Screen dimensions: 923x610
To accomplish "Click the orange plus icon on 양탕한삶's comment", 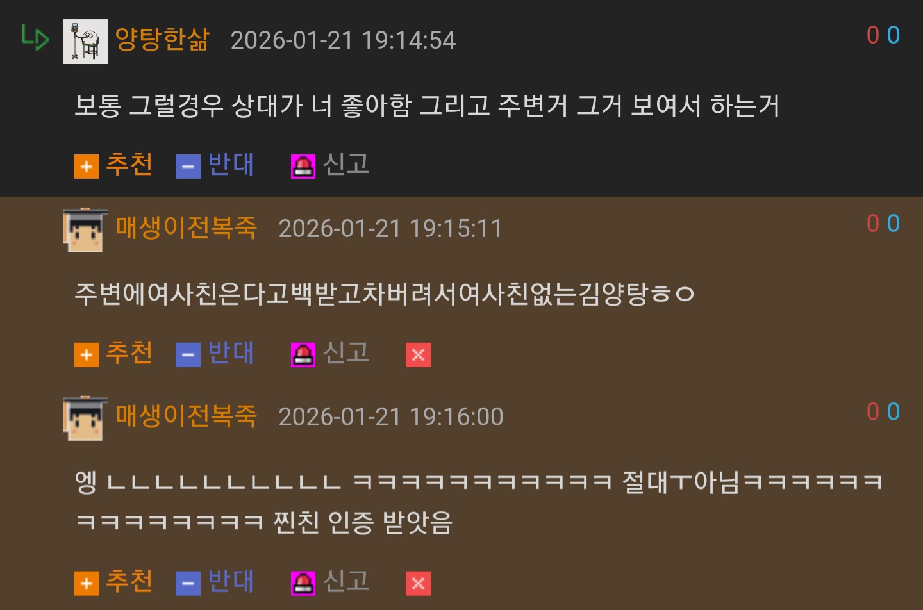I will tap(87, 167).
